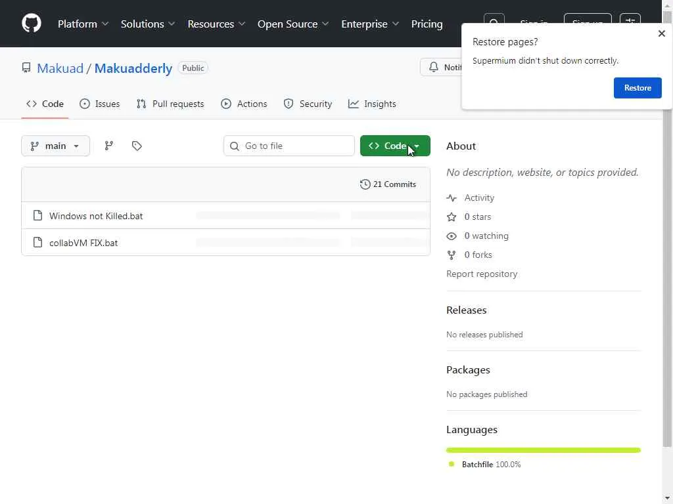
Task: Open the 0 watching link
Action: pyautogui.click(x=486, y=236)
